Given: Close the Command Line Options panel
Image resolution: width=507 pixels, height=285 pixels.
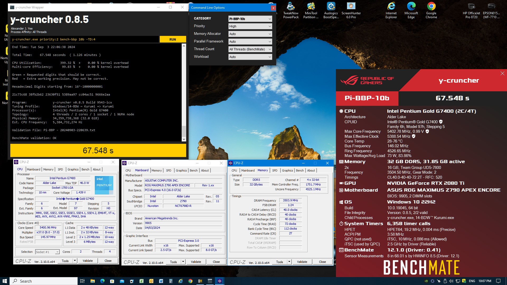Looking at the screenshot, I should [x=273, y=8].
